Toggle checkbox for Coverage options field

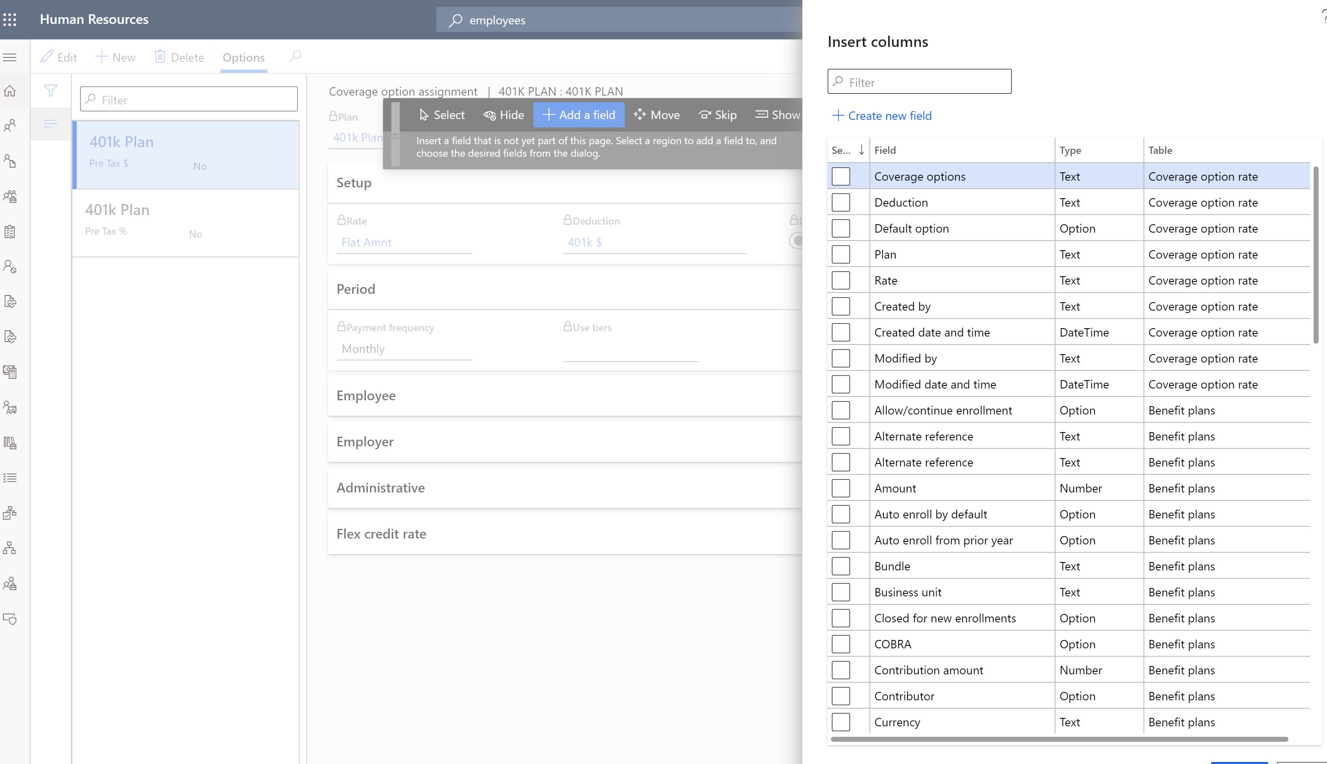pos(840,175)
